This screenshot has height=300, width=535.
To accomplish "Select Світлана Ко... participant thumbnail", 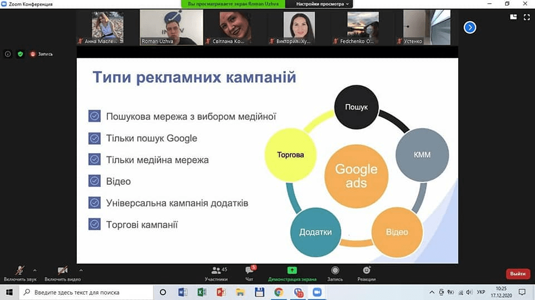I will tap(235, 27).
